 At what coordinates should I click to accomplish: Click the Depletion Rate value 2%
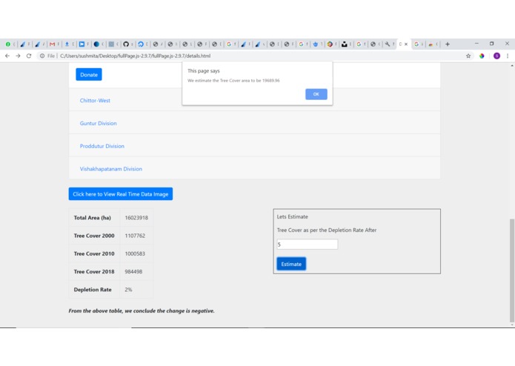pos(128,290)
